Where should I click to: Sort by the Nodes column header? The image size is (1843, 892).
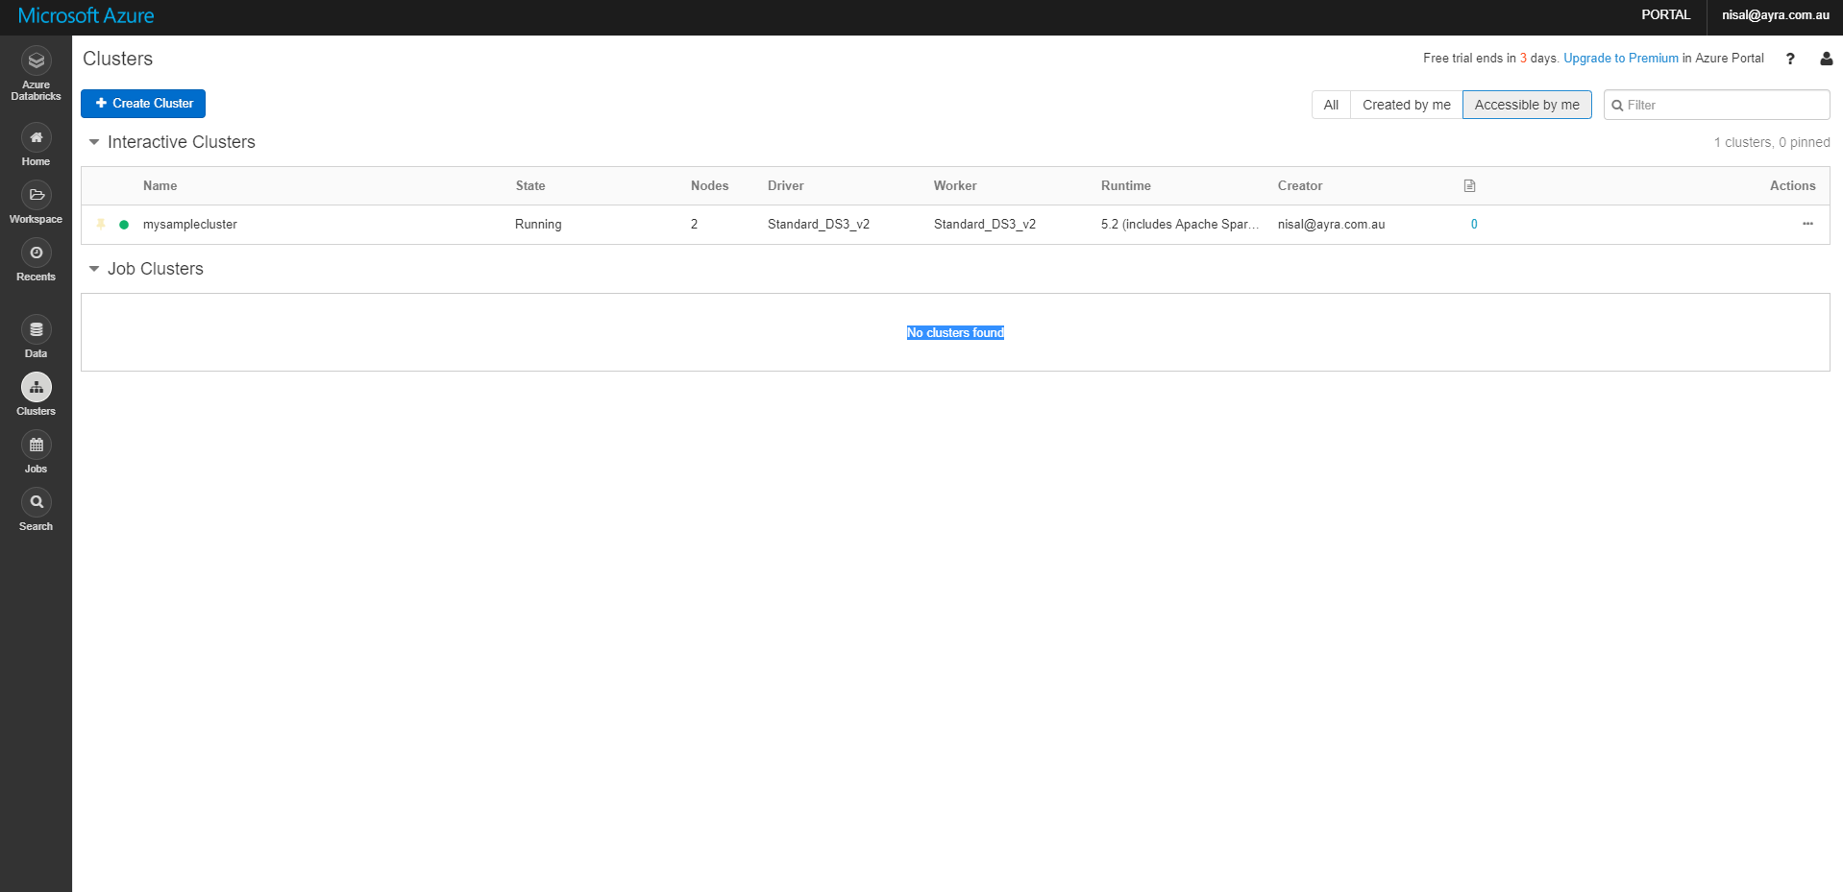(710, 186)
